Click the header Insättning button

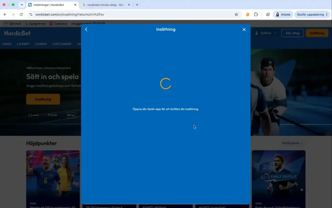(x=317, y=33)
